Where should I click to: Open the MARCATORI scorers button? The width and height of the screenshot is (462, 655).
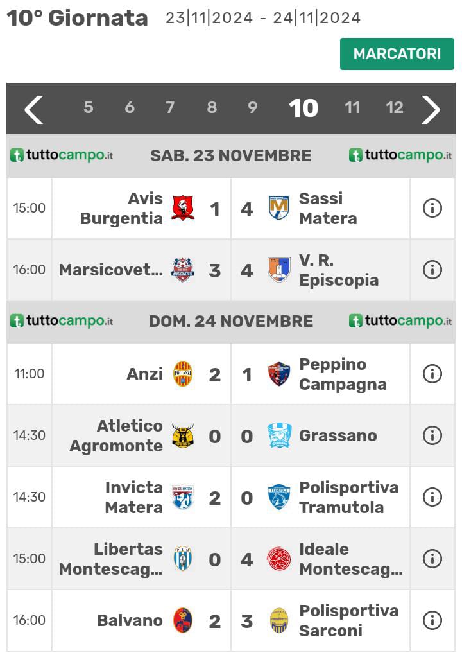coord(397,54)
